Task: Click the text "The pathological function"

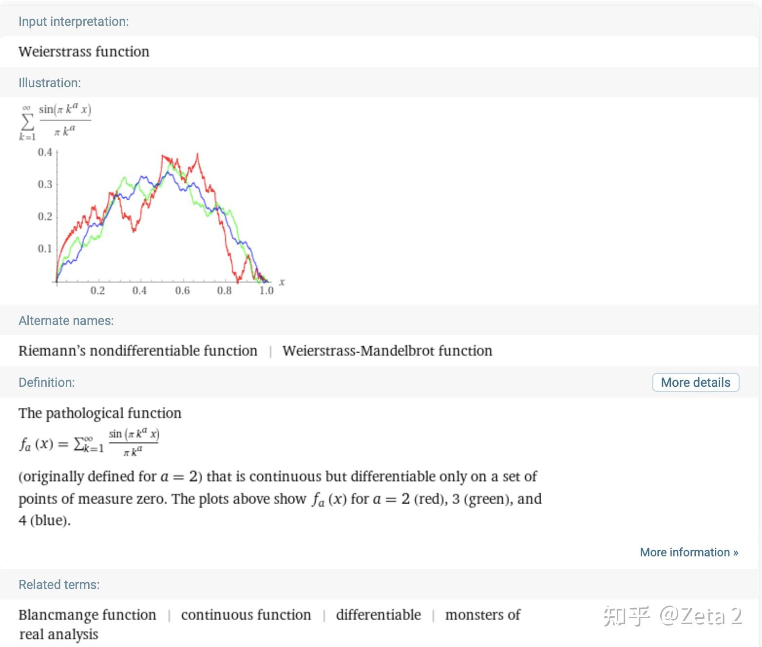Action: (x=100, y=413)
